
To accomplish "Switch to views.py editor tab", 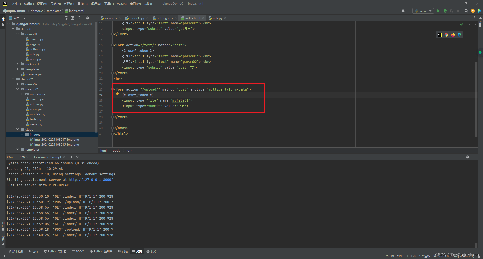I will click(x=111, y=18).
